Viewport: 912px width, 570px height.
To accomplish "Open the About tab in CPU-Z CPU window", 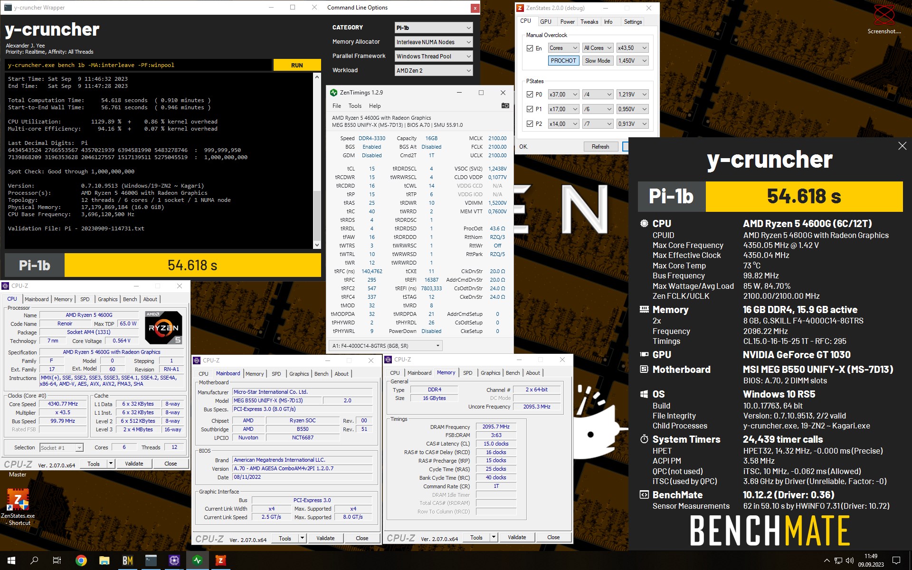I will [x=150, y=299].
